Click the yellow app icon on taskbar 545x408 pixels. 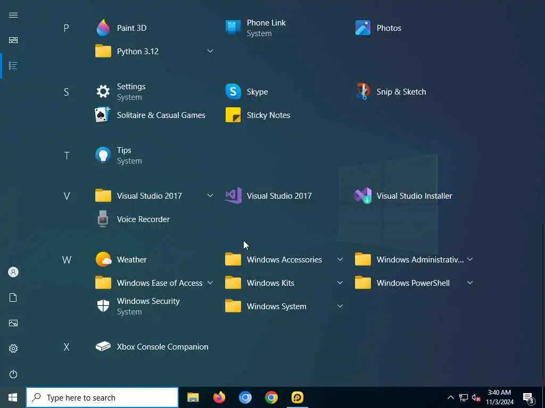pos(297,397)
